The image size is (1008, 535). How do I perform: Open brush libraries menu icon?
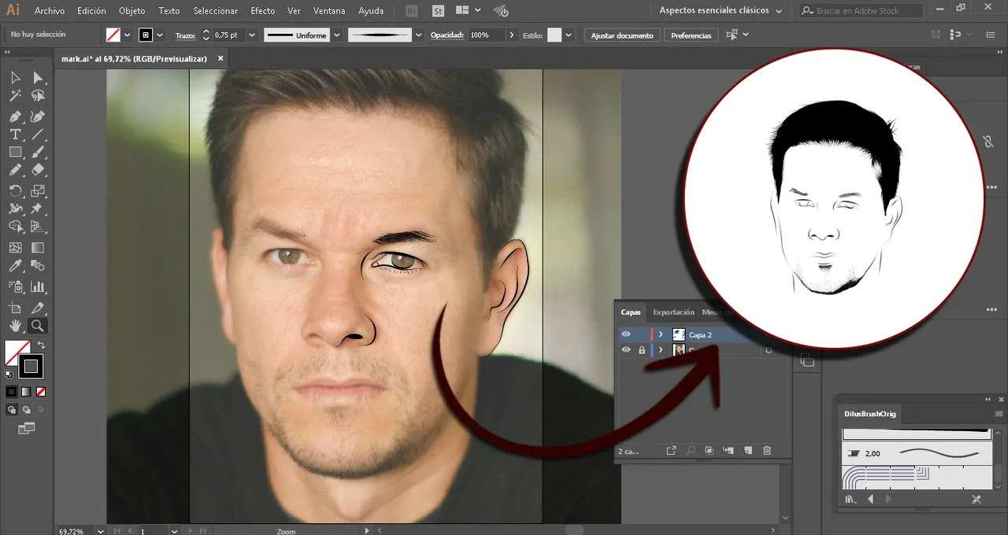(850, 499)
